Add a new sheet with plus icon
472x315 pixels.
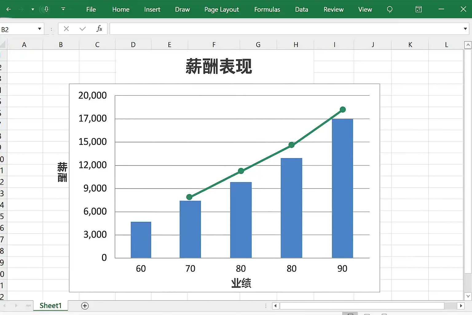85,305
